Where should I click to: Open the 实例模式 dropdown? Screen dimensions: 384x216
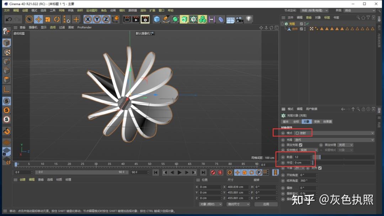click(x=309, y=150)
